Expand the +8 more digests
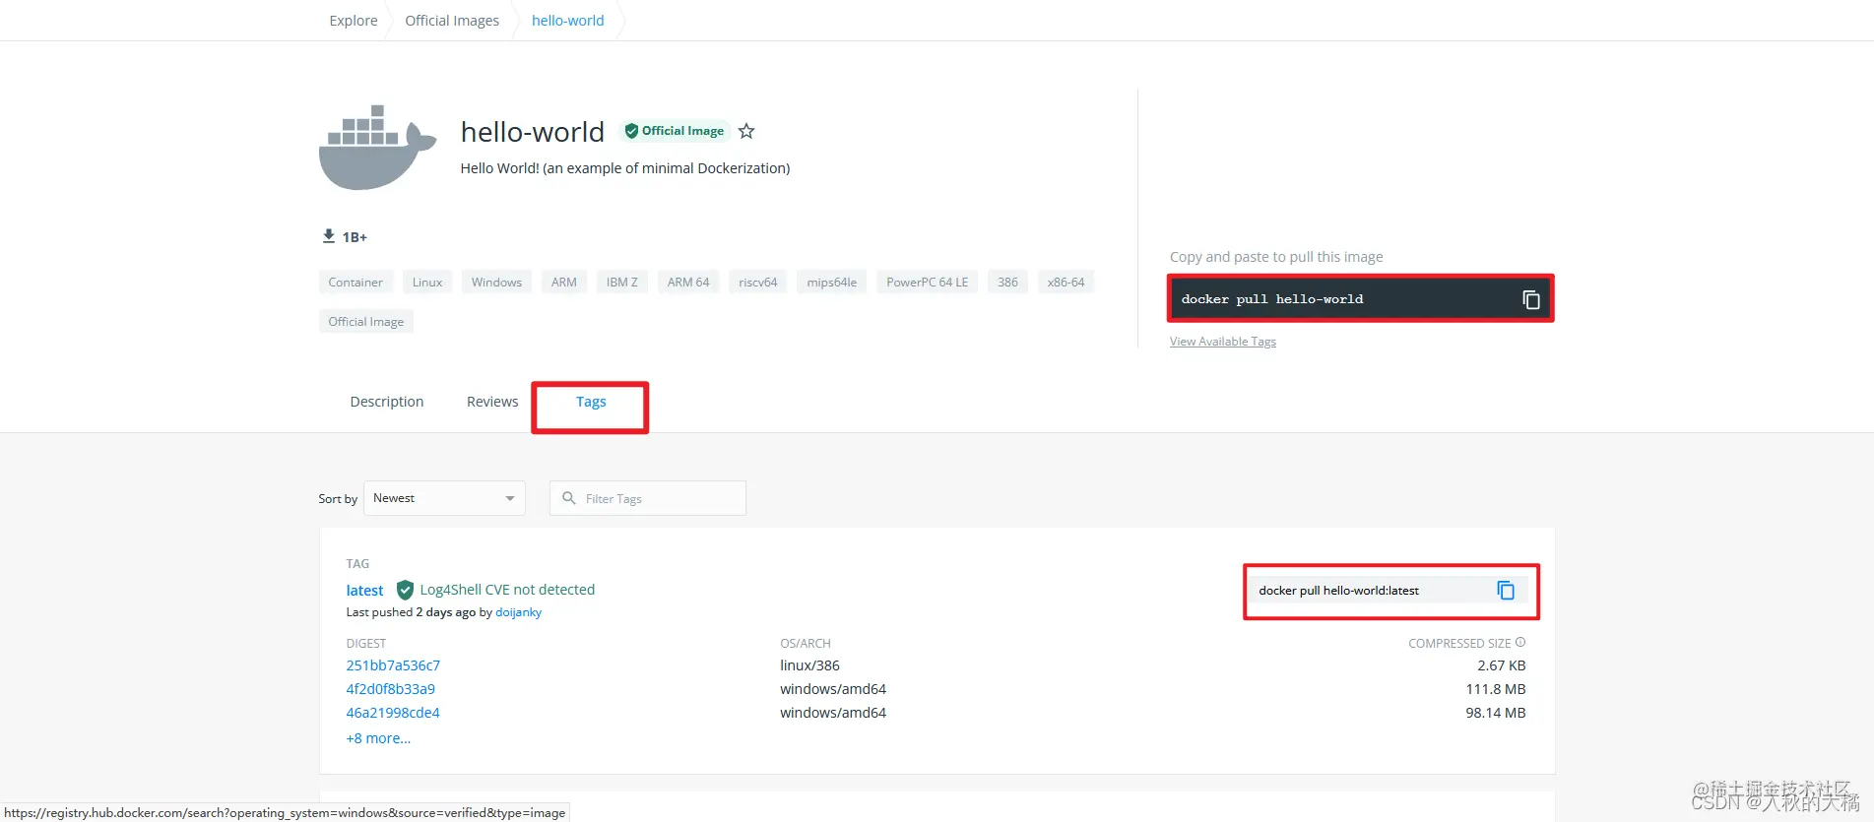 tap(378, 738)
